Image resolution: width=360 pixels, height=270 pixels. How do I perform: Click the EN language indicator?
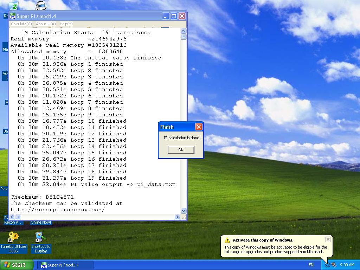point(311,265)
